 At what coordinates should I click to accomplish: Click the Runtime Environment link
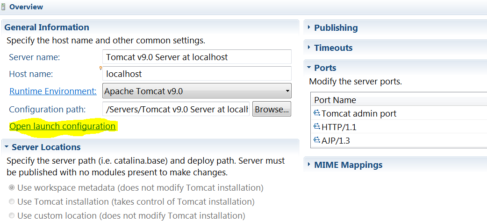53,91
